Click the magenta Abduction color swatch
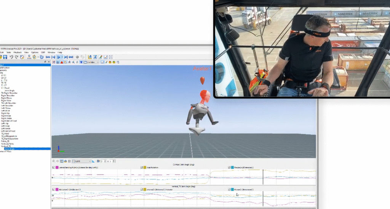This screenshot has width=390, height=209. [57, 189]
